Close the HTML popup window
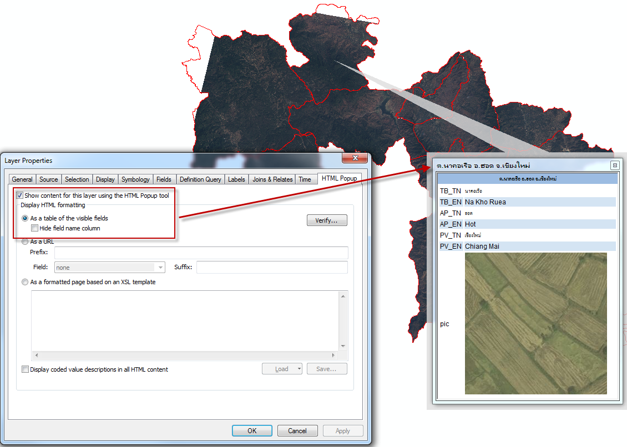Viewport: 627px width, 447px height. (615, 165)
